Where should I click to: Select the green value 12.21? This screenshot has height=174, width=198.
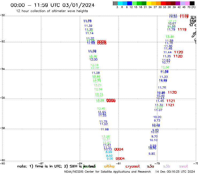(x=97, y=85)
